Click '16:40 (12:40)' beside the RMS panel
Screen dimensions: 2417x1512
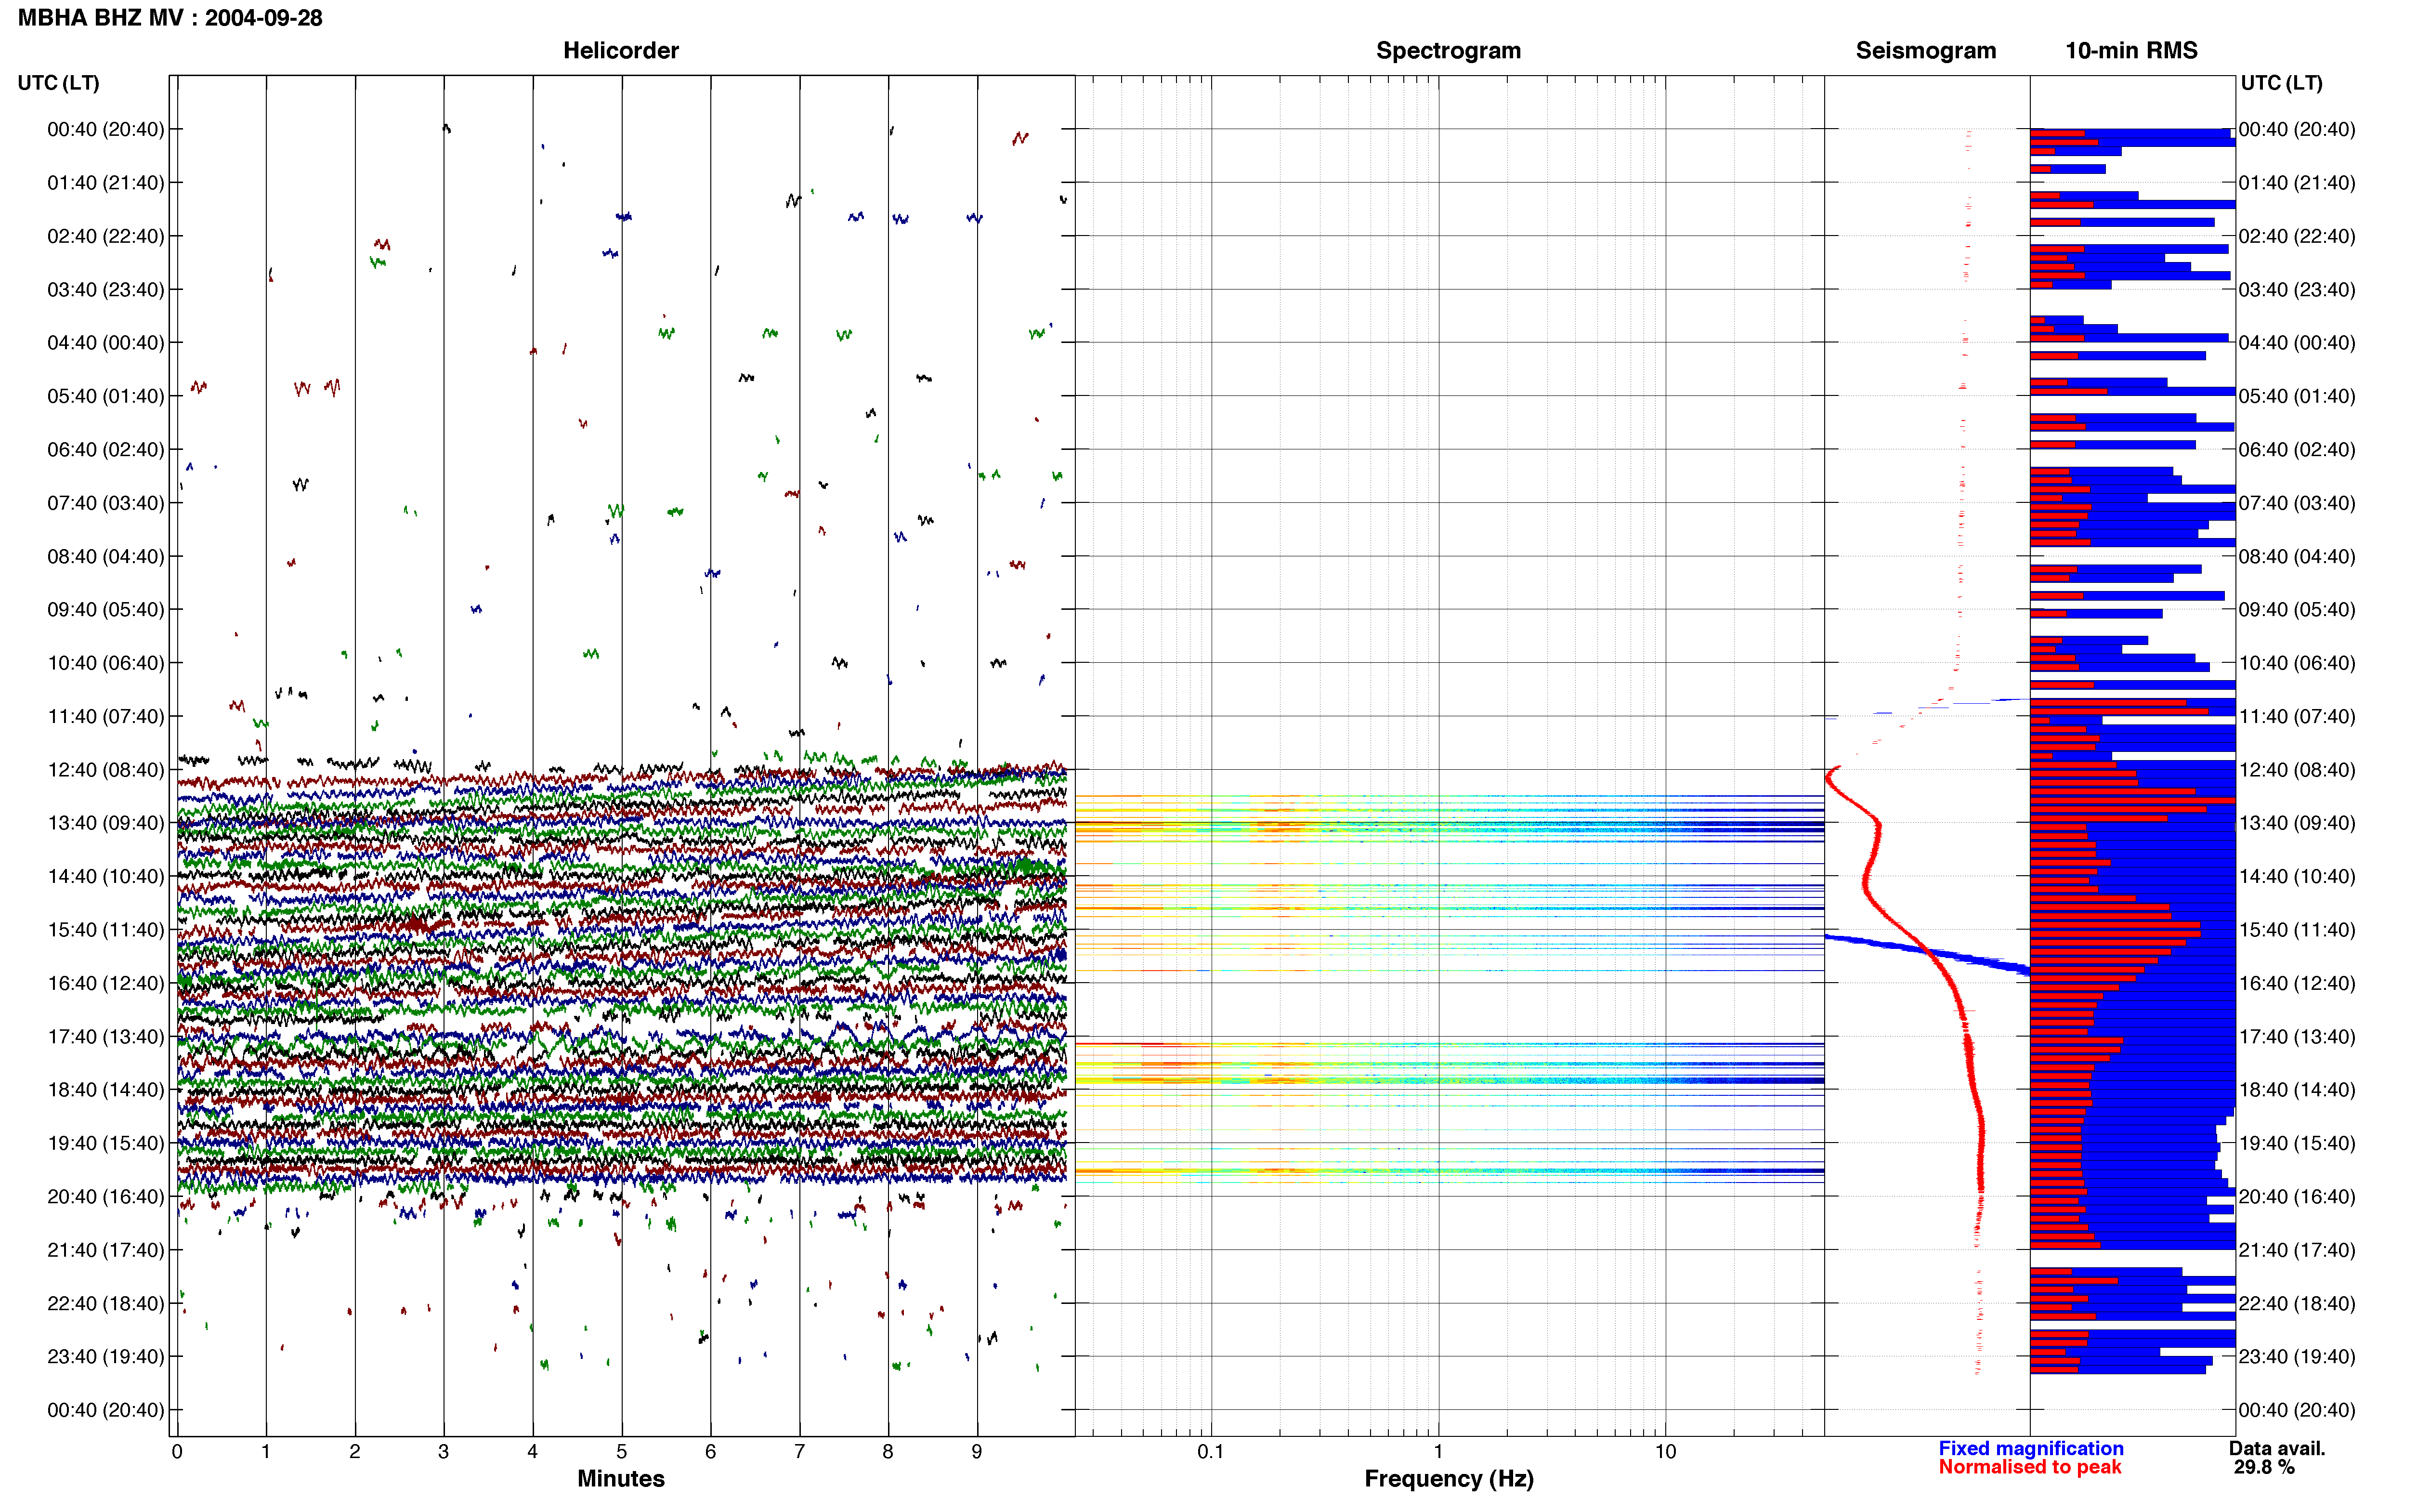tap(2297, 983)
